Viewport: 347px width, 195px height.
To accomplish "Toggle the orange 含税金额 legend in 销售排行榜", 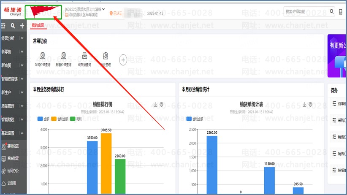I will pos(60,119).
